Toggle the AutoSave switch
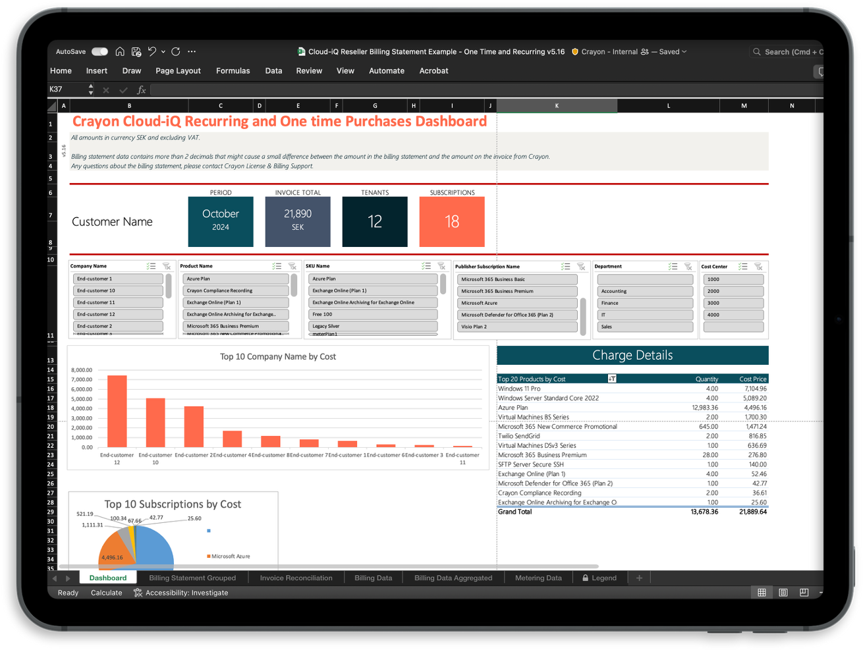Image resolution: width=863 pixels, height=652 pixels. point(100,51)
